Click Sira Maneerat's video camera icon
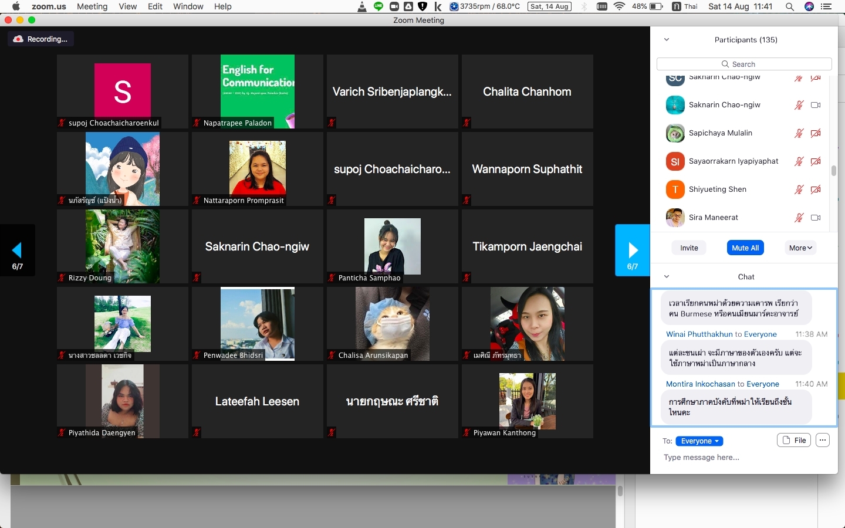 (x=815, y=218)
